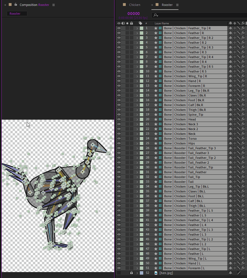Screen dimensions: 247x278
Task: Open the Rooster timeline panel menu
Action: [178, 5]
